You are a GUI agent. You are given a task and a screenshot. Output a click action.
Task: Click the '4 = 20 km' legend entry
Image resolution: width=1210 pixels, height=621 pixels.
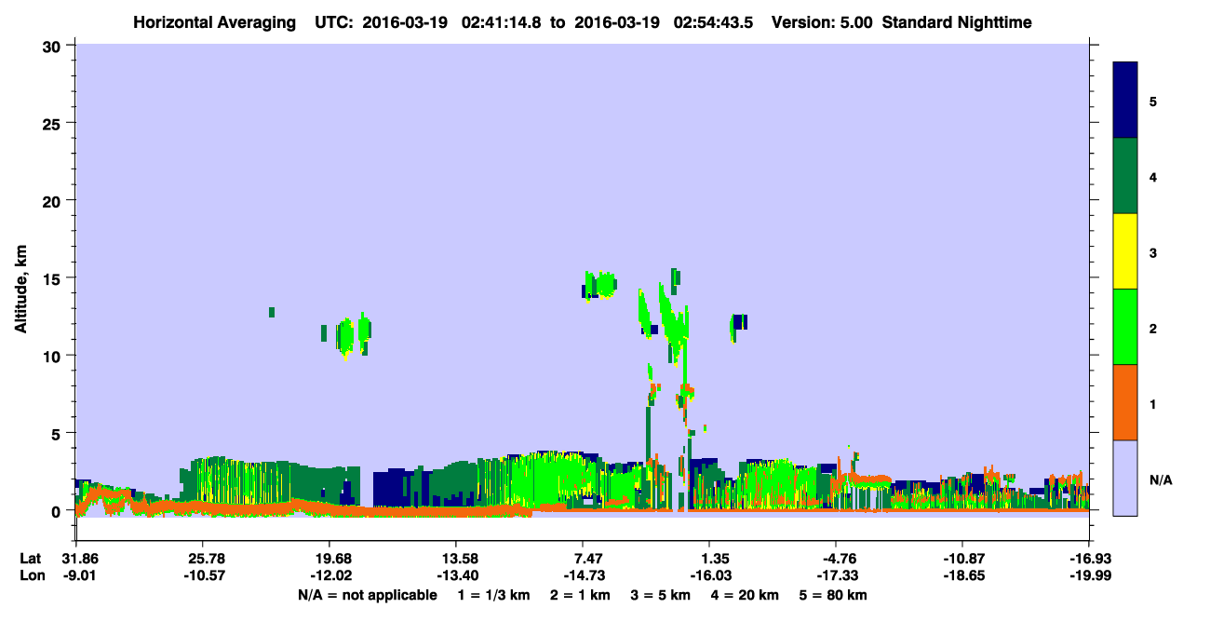click(746, 595)
